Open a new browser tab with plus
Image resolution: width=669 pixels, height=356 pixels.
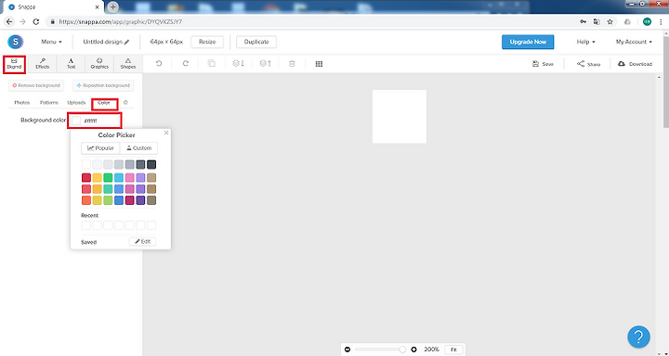pos(112,6)
